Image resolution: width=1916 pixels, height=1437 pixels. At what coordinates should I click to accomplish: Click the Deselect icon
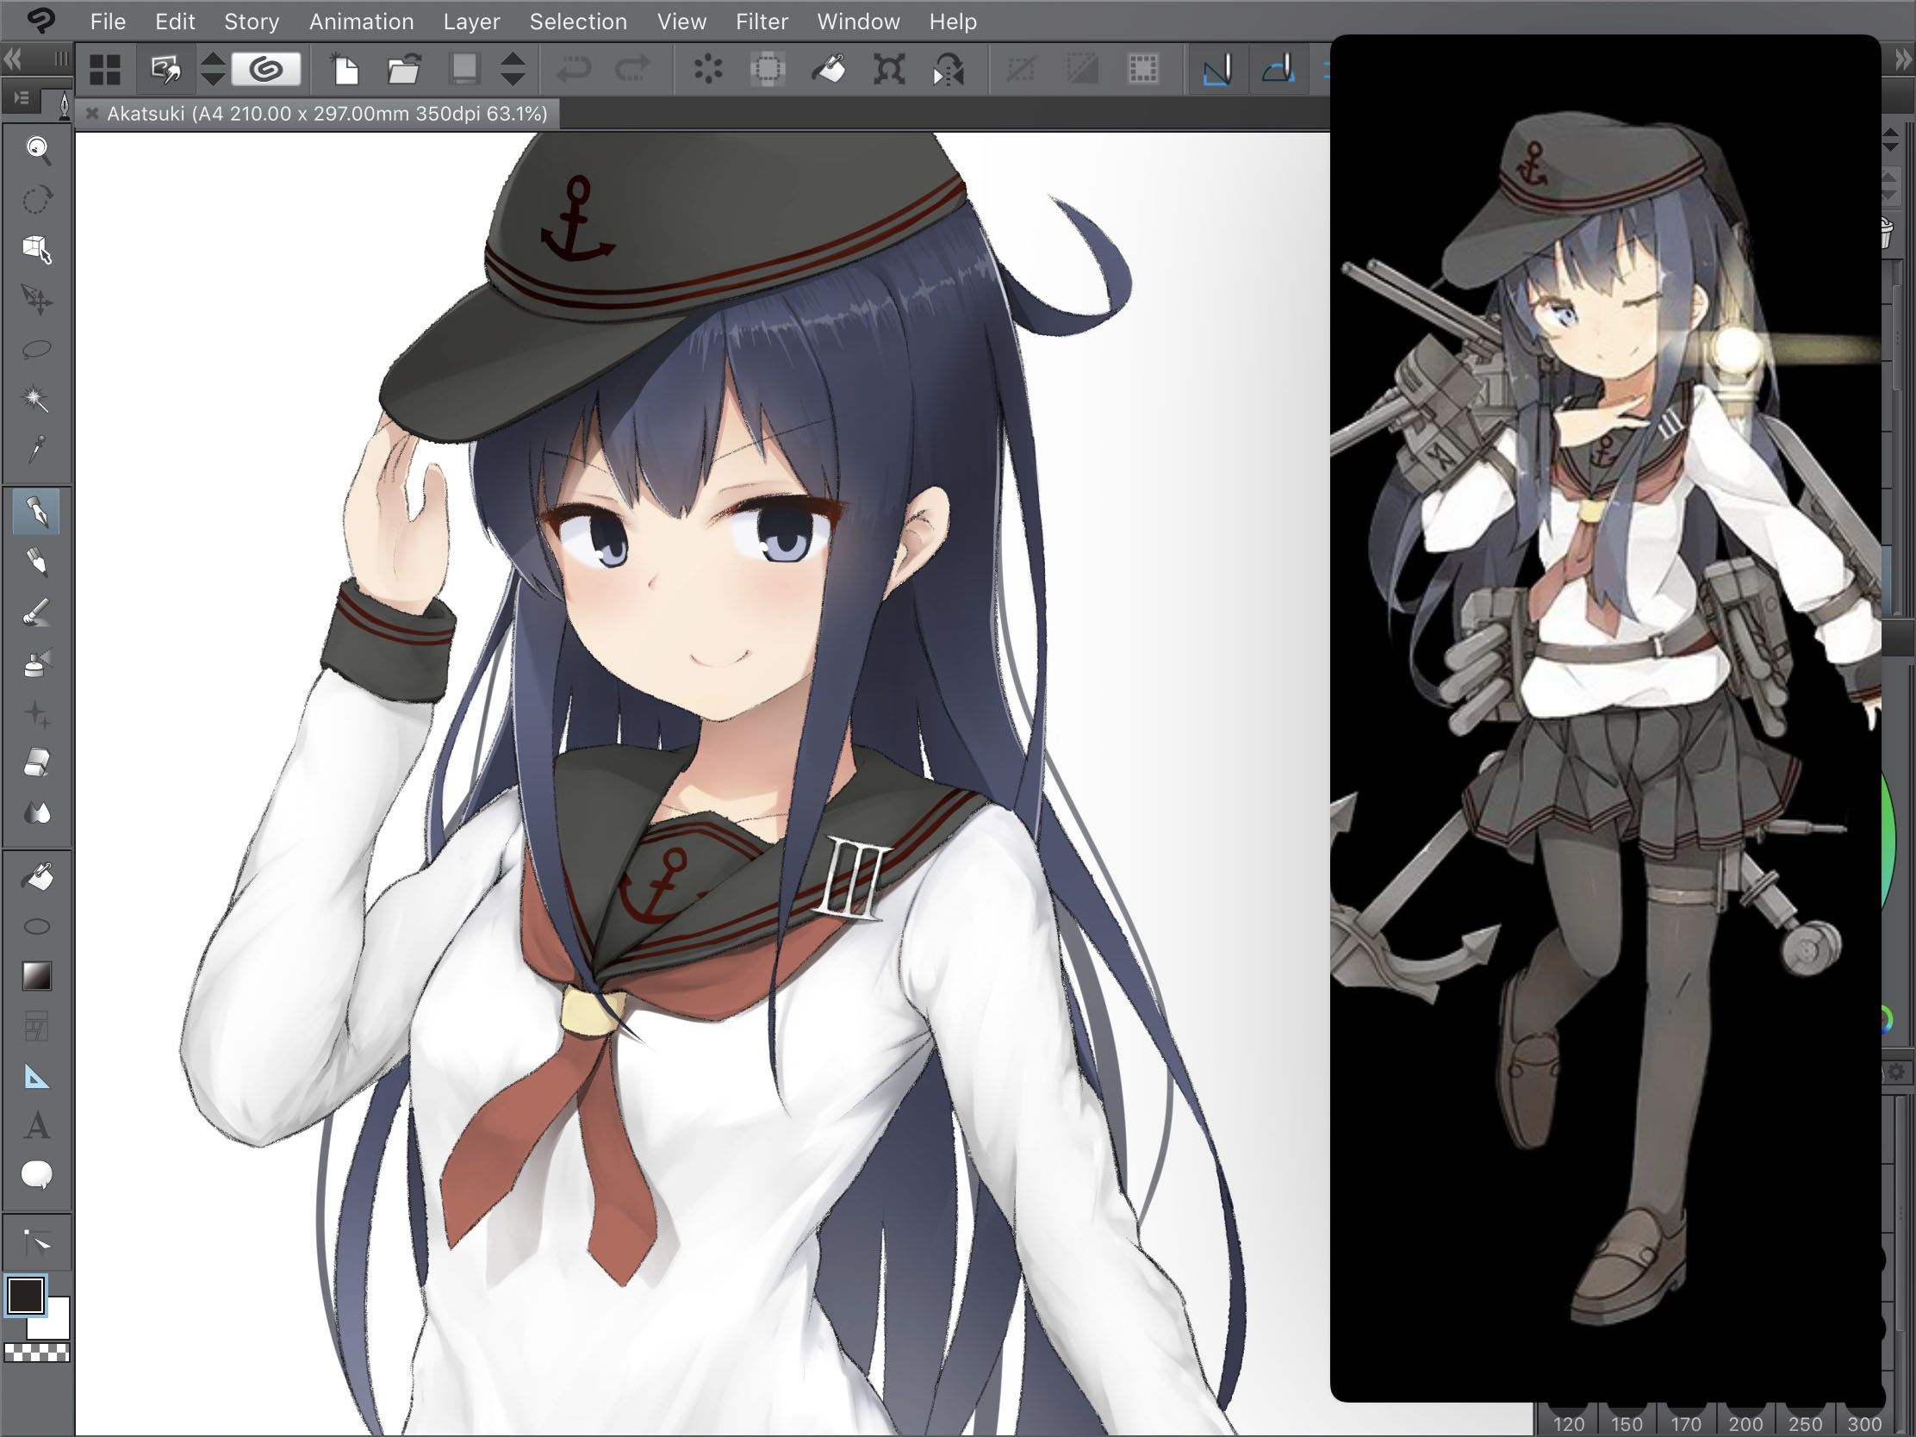(1020, 69)
